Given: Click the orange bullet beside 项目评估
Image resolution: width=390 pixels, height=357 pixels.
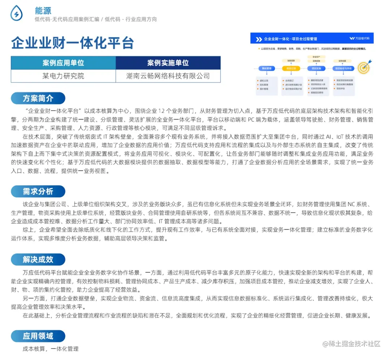Looking at the screenshot, I should pyautogui.click(x=335, y=88).
